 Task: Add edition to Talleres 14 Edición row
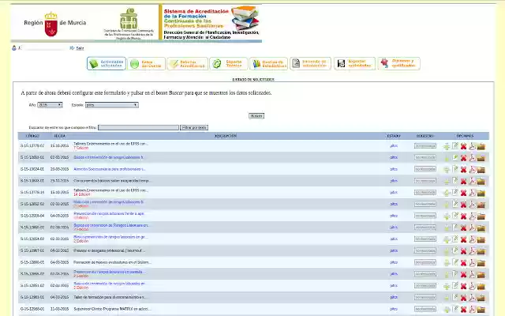click(x=447, y=193)
